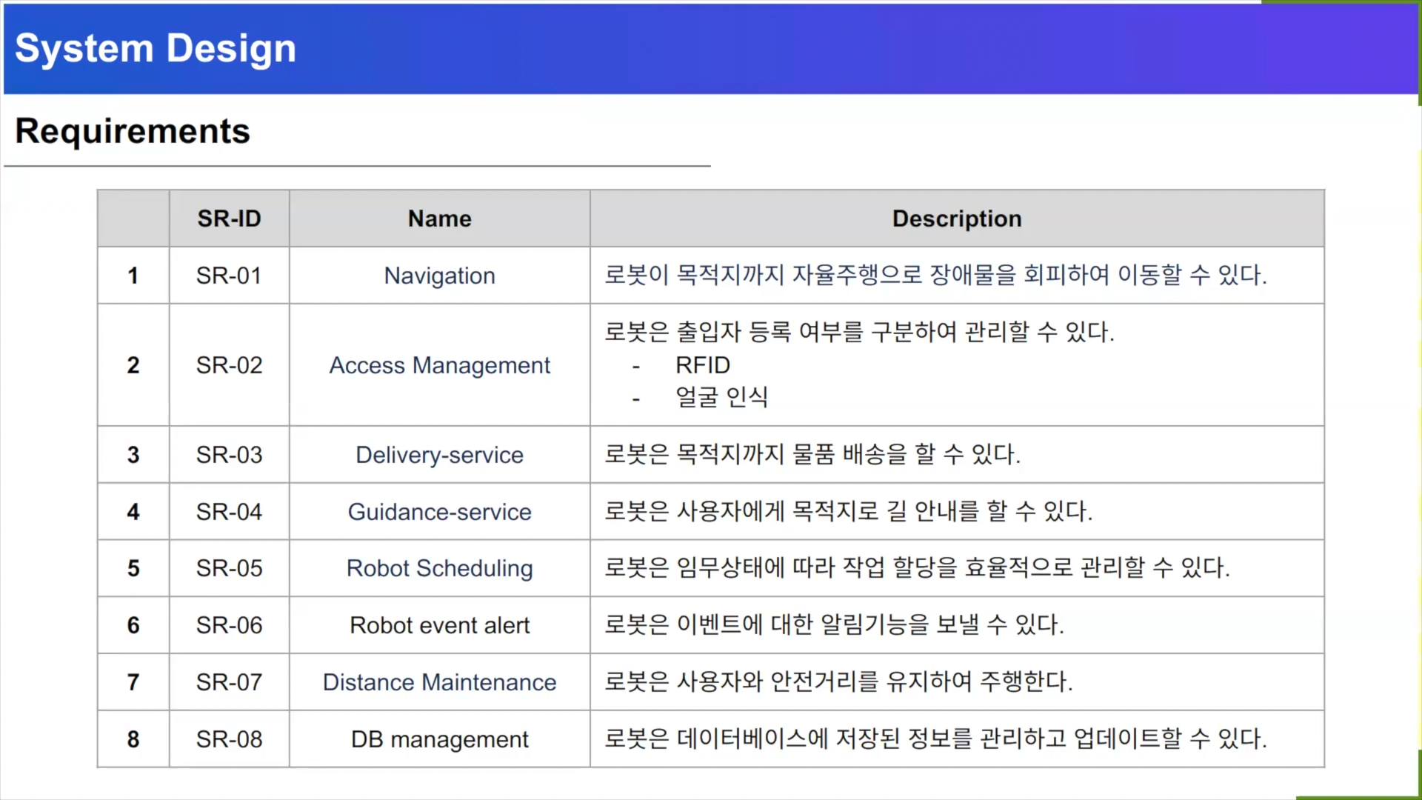The image size is (1422, 800).
Task: Click the SR-03 description text
Action: point(812,455)
